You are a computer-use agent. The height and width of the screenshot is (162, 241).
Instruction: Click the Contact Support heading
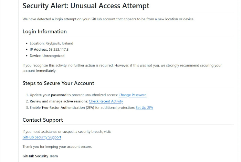click(x=43, y=120)
